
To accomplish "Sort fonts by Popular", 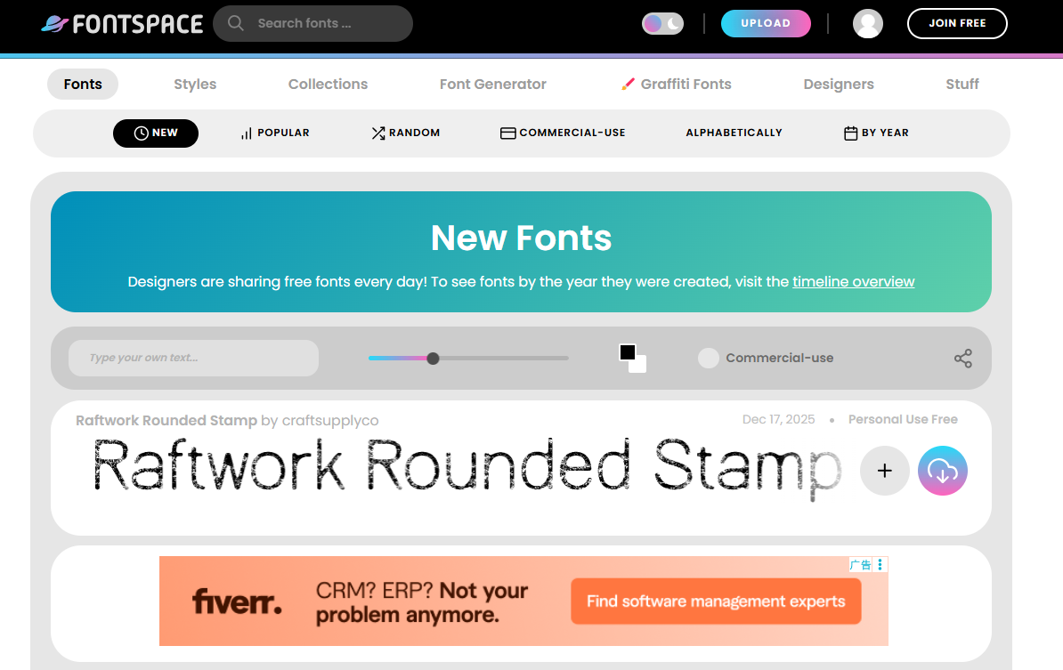I will point(275,133).
